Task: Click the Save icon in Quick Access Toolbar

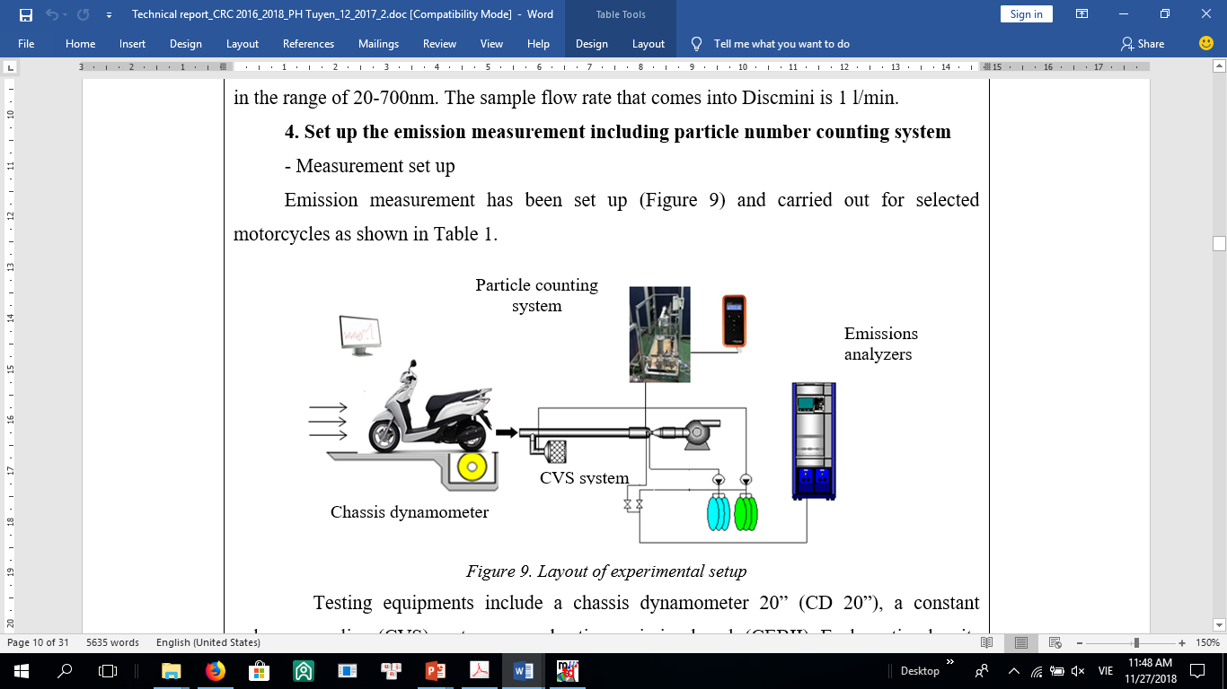Action: pos(25,14)
